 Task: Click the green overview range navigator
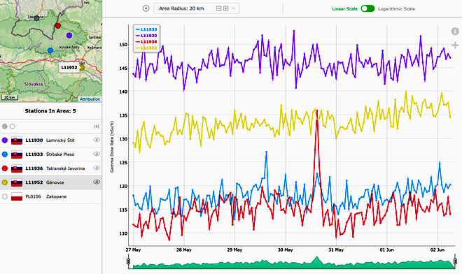[292, 262]
